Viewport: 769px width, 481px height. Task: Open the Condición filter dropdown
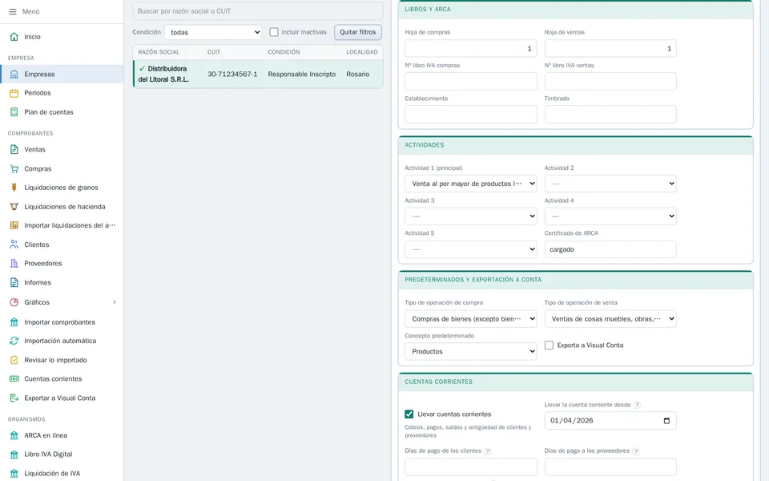(x=213, y=32)
